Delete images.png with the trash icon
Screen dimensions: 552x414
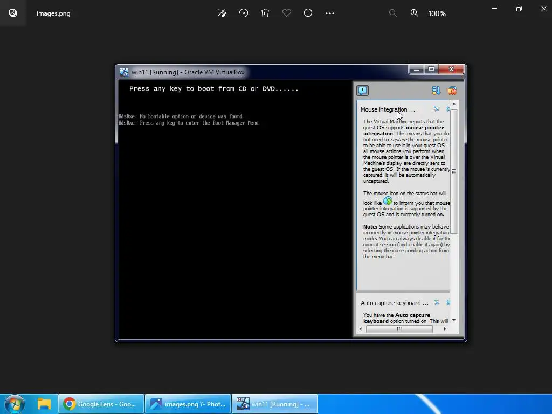[x=265, y=13]
